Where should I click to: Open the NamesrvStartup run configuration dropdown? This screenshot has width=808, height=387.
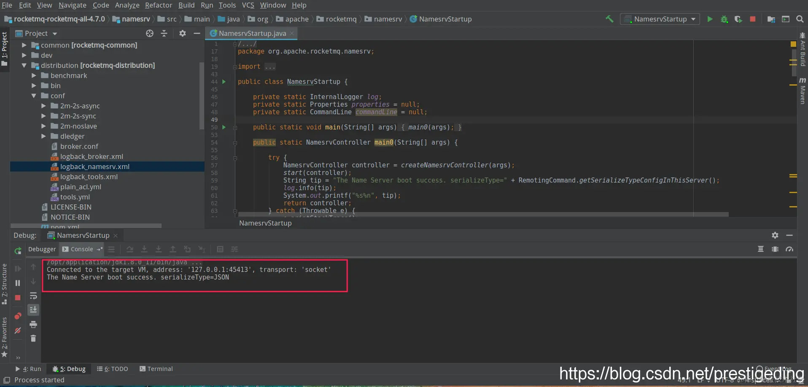click(660, 19)
